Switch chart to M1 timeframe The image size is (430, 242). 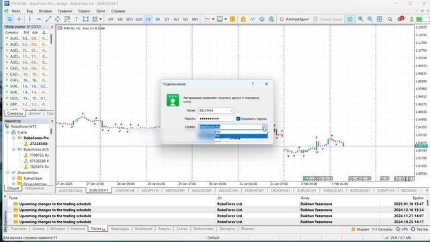pyautogui.click(x=111, y=19)
